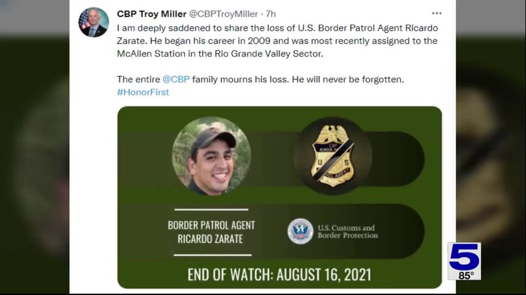Click the channel 5 station logo
Image resolution: width=526 pixels, height=295 pixels.
pyautogui.click(x=464, y=257)
